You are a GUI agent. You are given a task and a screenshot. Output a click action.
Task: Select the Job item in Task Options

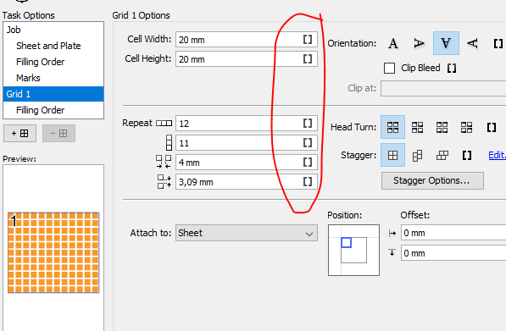[x=14, y=30]
